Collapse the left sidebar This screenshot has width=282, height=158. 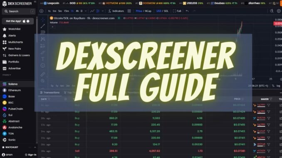pos(35,2)
